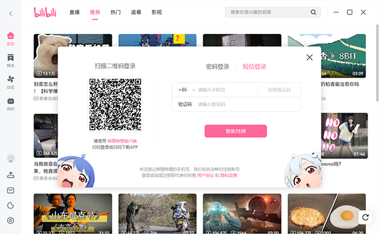379x234 pixels.
Task: Click the vertical scrollbar on right edge
Action: tap(377, 63)
